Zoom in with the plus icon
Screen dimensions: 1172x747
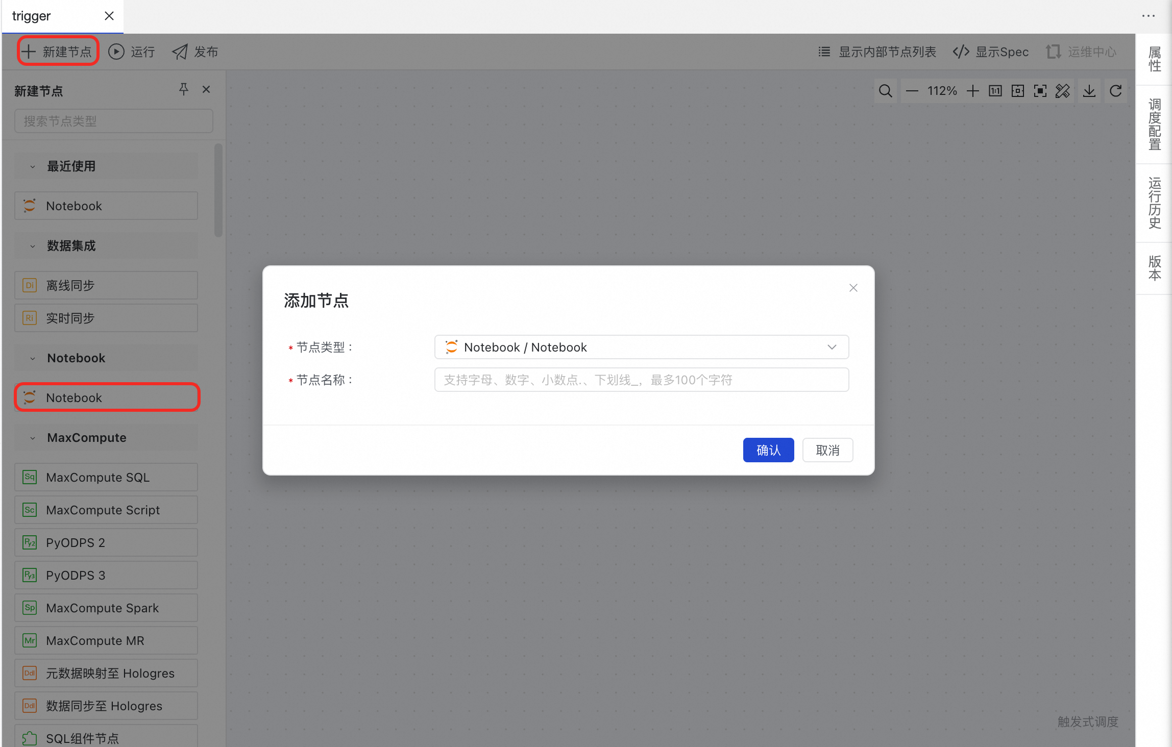click(x=973, y=91)
